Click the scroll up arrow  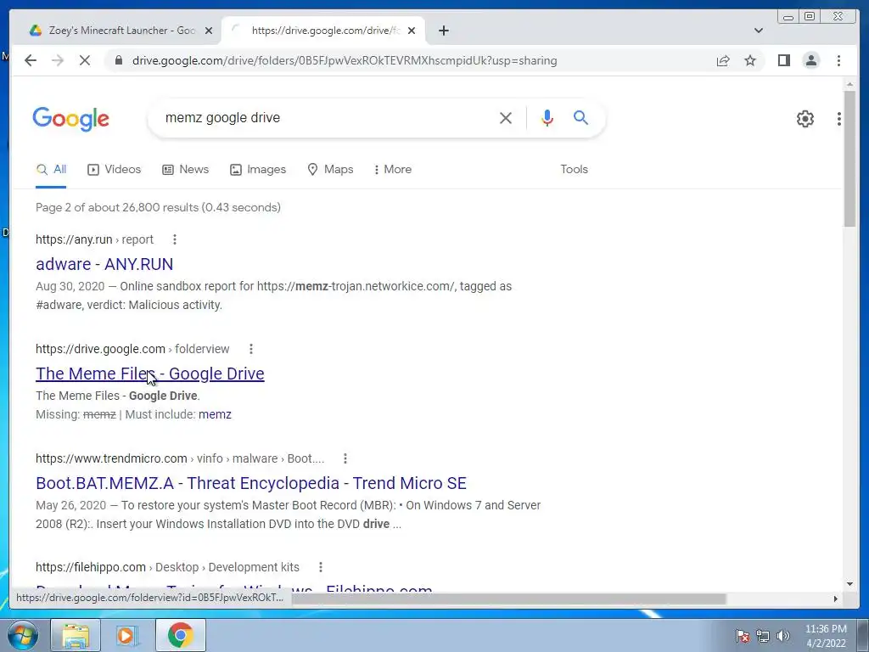[x=849, y=84]
